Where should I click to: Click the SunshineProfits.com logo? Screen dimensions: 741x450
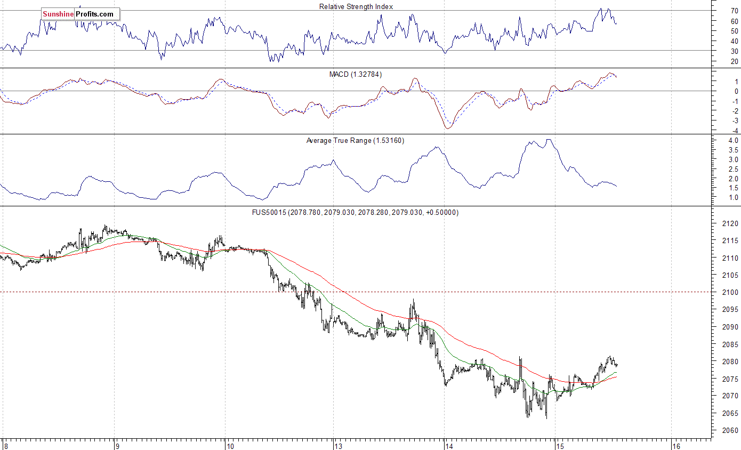pyautogui.click(x=79, y=14)
